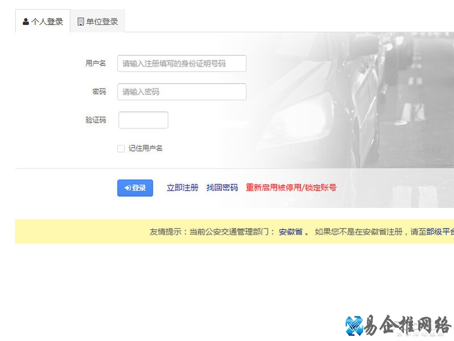Click the blue 登录 button

pyautogui.click(x=134, y=188)
